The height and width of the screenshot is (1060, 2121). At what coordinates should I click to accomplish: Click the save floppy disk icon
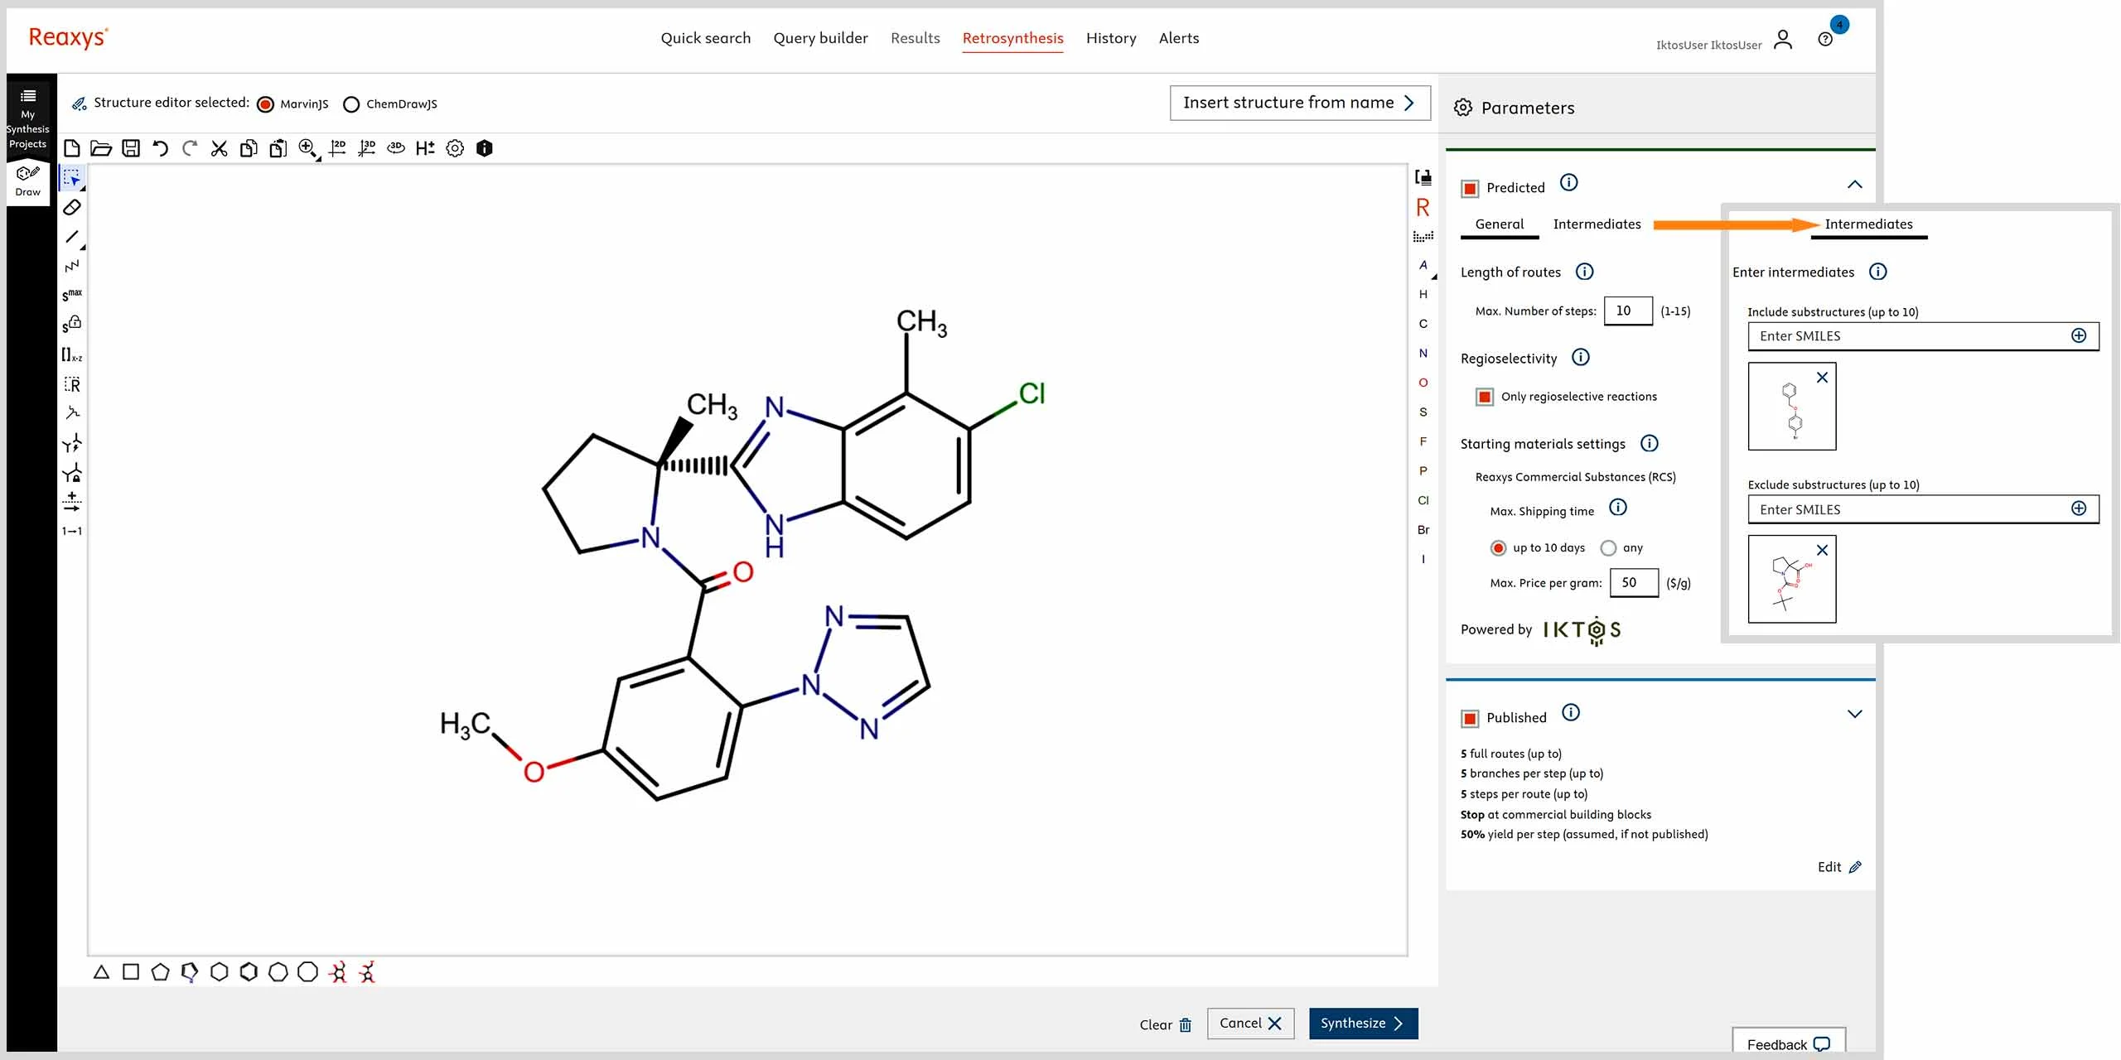point(131,148)
